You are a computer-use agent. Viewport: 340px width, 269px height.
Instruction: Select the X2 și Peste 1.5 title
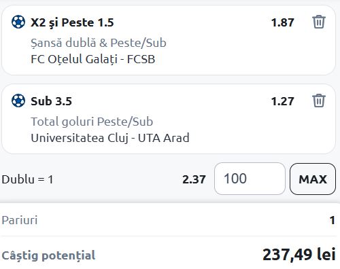tap(72, 22)
